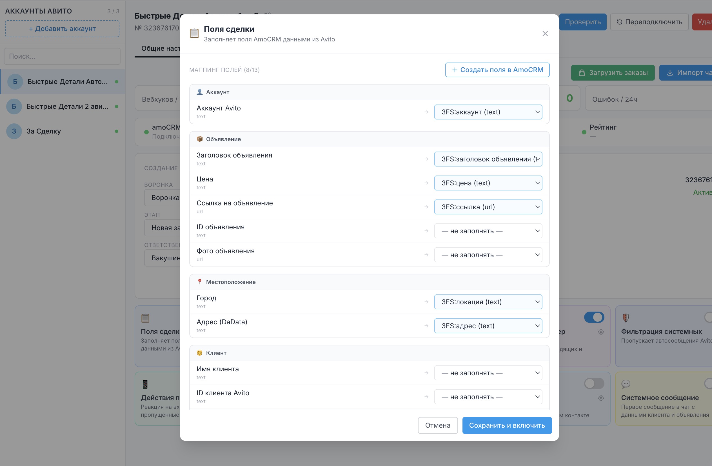Click the Добавить аккаунт button

coord(62,29)
